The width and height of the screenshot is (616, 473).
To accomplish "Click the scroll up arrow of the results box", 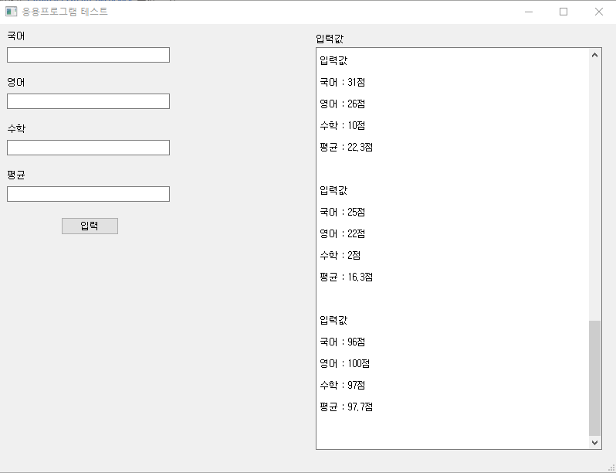I will (x=595, y=56).
